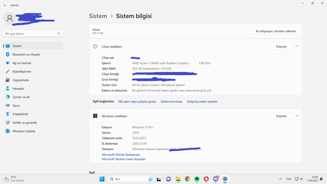Viewport: 327px width, 184px height.
Task: Open 'Sistem koruması' link
Action: point(172,101)
